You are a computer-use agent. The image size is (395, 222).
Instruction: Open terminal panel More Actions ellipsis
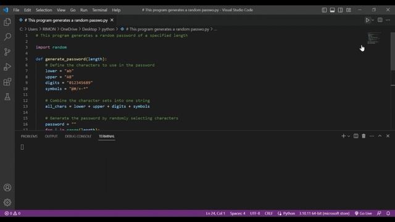coord(372,136)
